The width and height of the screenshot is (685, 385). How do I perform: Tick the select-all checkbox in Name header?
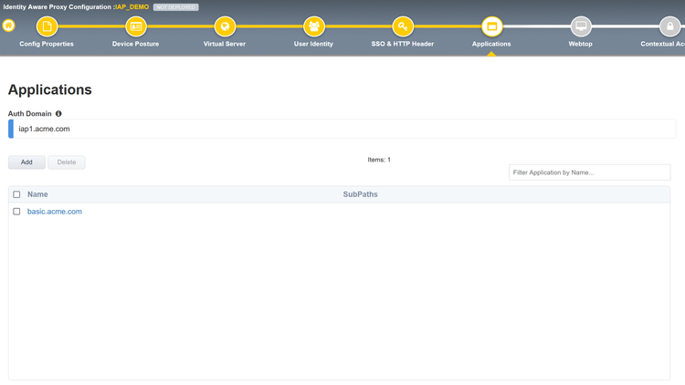coord(16,194)
